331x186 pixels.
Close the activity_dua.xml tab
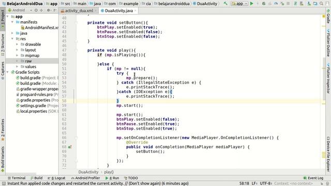(96, 10)
